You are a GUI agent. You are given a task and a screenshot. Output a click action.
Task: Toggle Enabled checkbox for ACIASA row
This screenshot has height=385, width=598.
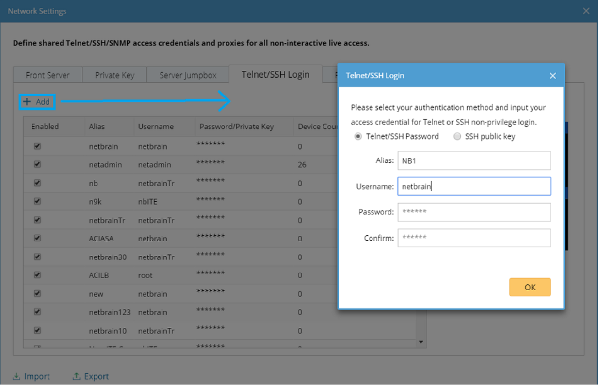pos(37,239)
